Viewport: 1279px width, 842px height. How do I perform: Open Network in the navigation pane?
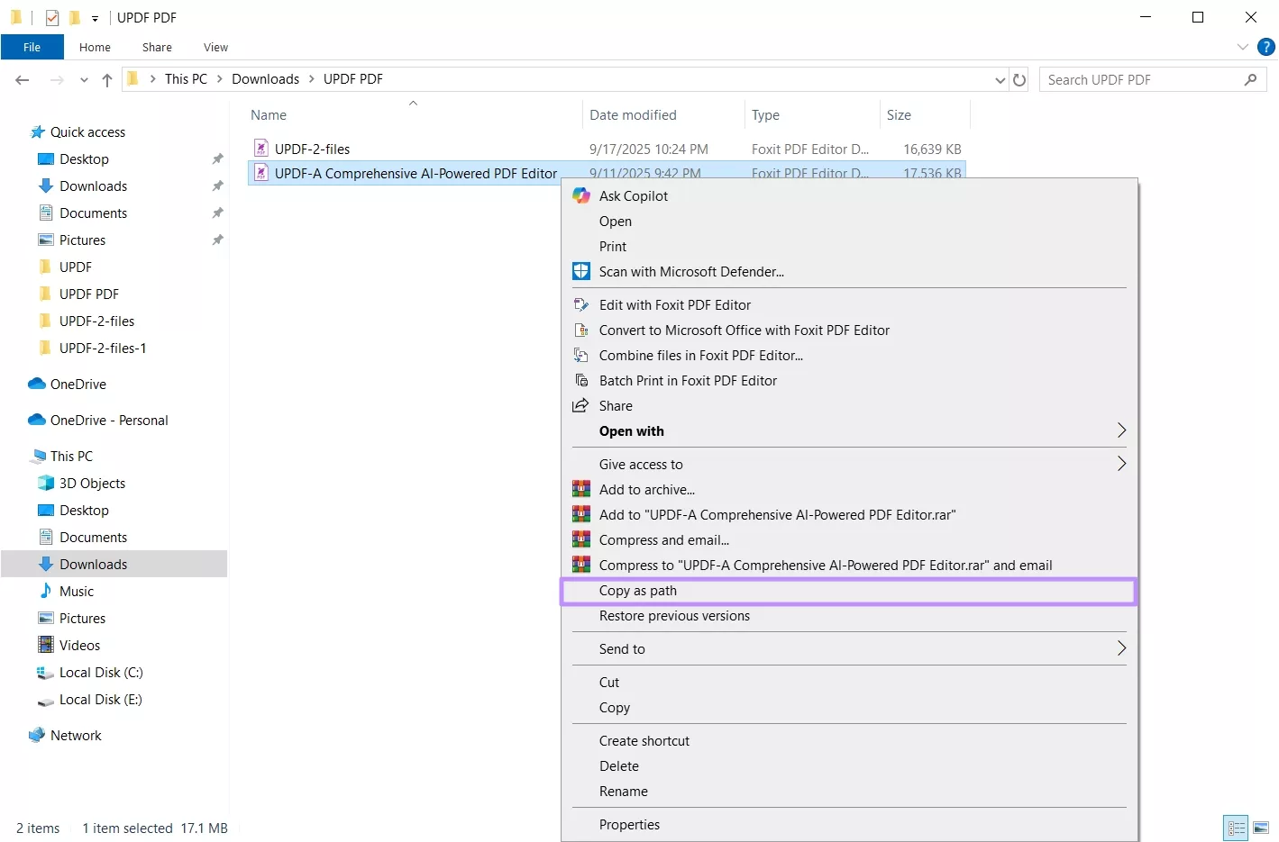(76, 736)
